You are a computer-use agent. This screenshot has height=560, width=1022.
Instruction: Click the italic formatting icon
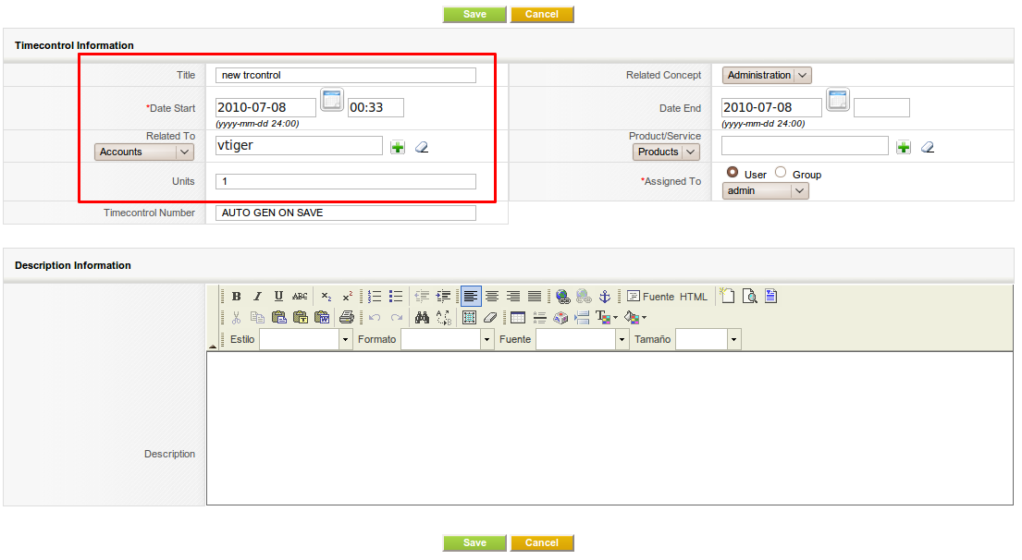[257, 297]
